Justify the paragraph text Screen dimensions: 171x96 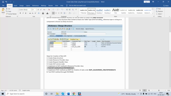click(x=61, y=13)
